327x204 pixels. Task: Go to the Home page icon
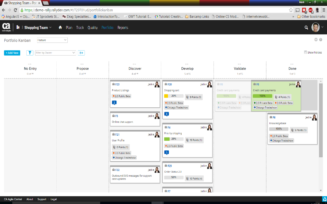click(60, 28)
